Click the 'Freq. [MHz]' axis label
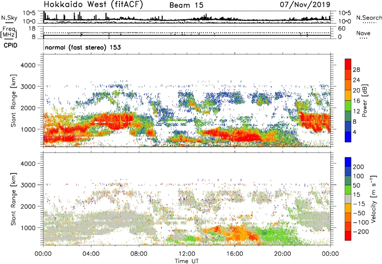382x264 pixels. click(9, 32)
